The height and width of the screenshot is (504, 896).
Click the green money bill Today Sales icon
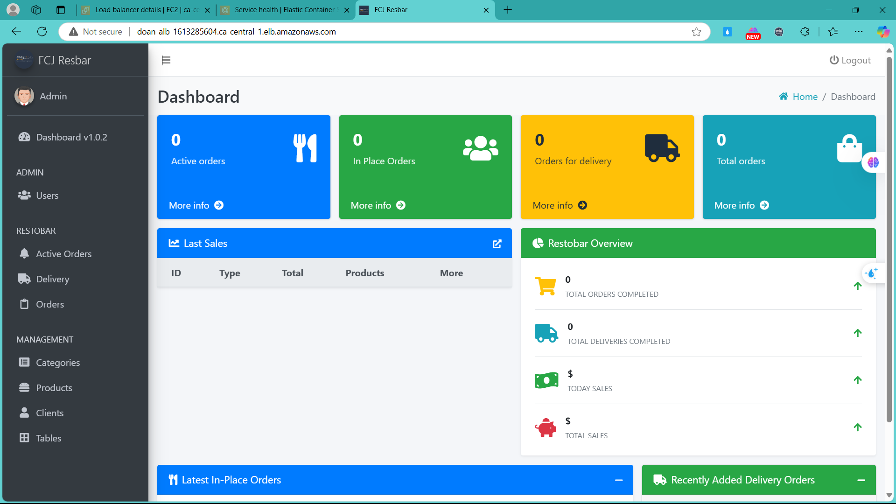point(546,380)
